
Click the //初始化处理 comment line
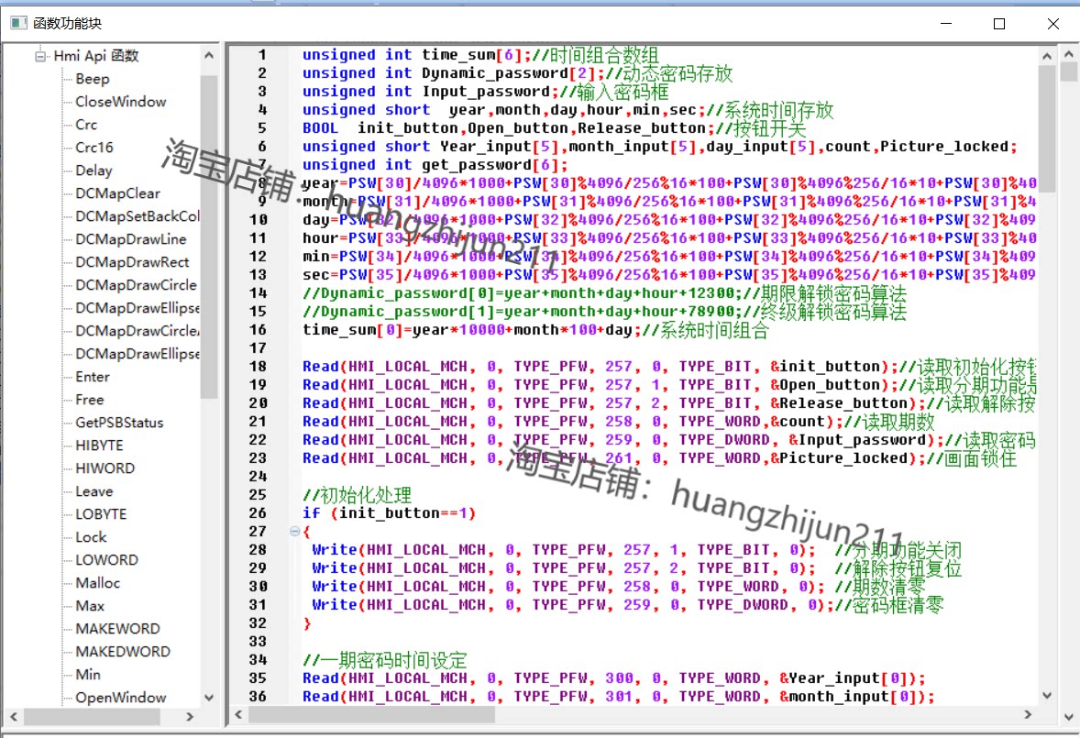[357, 495]
